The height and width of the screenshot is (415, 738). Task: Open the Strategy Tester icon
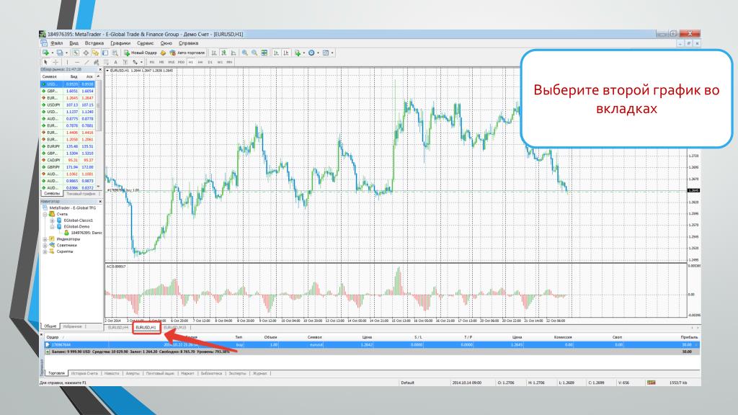(115, 53)
